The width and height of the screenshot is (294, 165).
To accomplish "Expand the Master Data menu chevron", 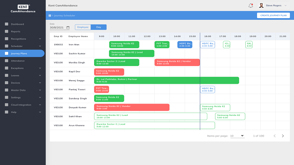I will tap(40, 90).
